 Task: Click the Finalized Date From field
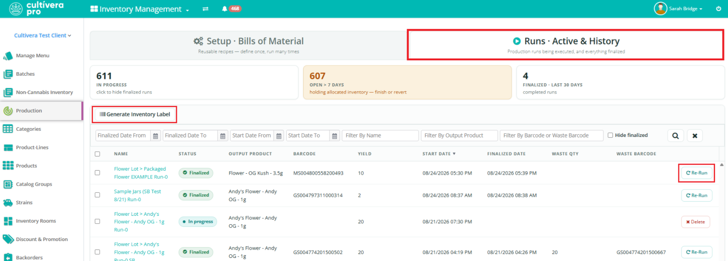[123, 136]
